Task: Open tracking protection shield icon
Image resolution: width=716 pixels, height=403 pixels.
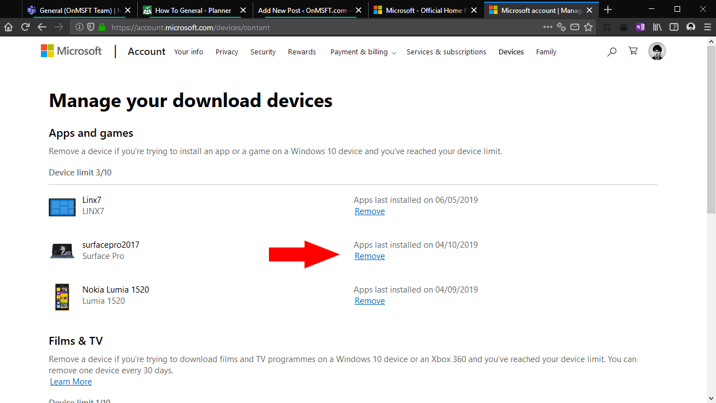Action: [91, 27]
